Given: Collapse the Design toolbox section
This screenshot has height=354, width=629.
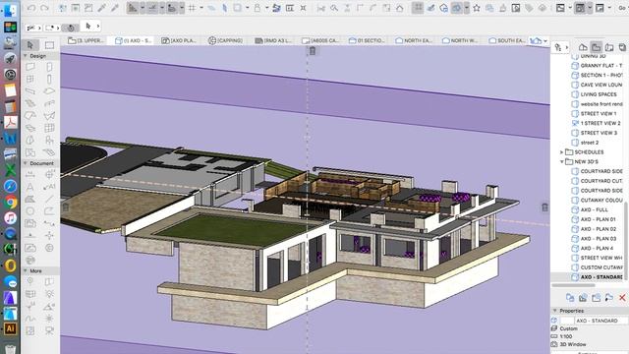Looking at the screenshot, I should coord(26,56).
